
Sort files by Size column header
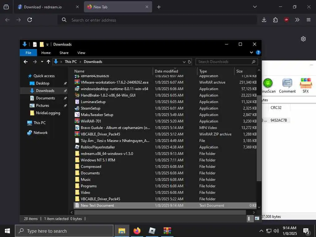pyautogui.click(x=245, y=71)
